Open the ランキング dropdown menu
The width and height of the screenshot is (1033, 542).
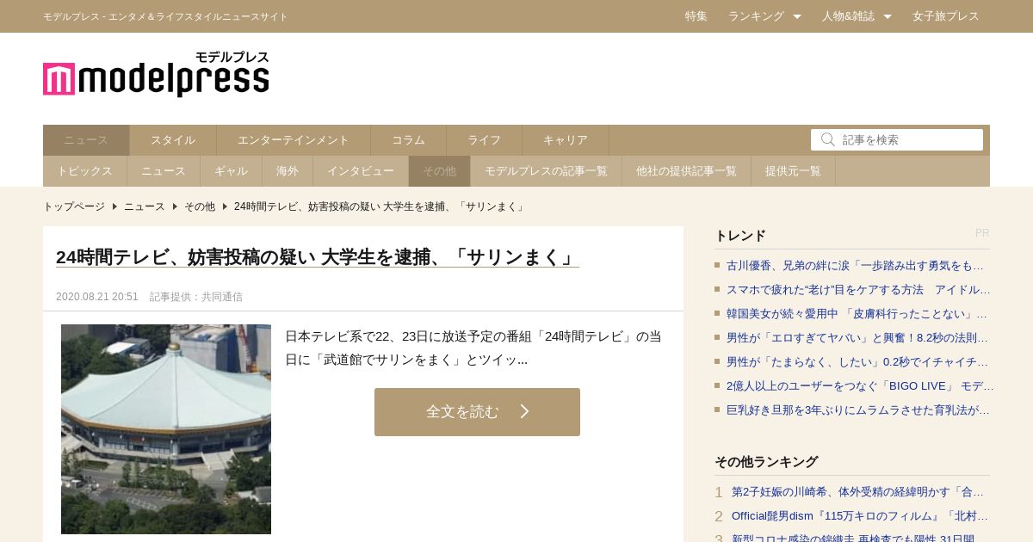[764, 16]
